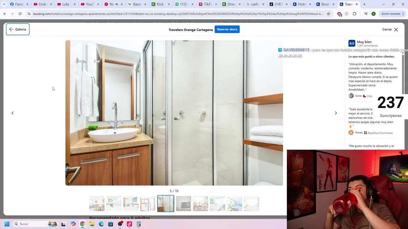
Task: Click the '1.261 comentarios' text
Action: [367, 46]
